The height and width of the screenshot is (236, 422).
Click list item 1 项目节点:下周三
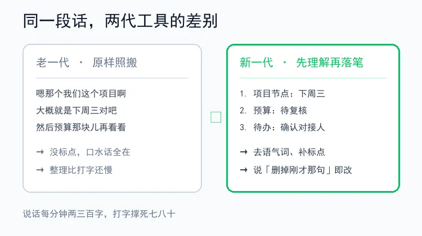tap(282, 94)
